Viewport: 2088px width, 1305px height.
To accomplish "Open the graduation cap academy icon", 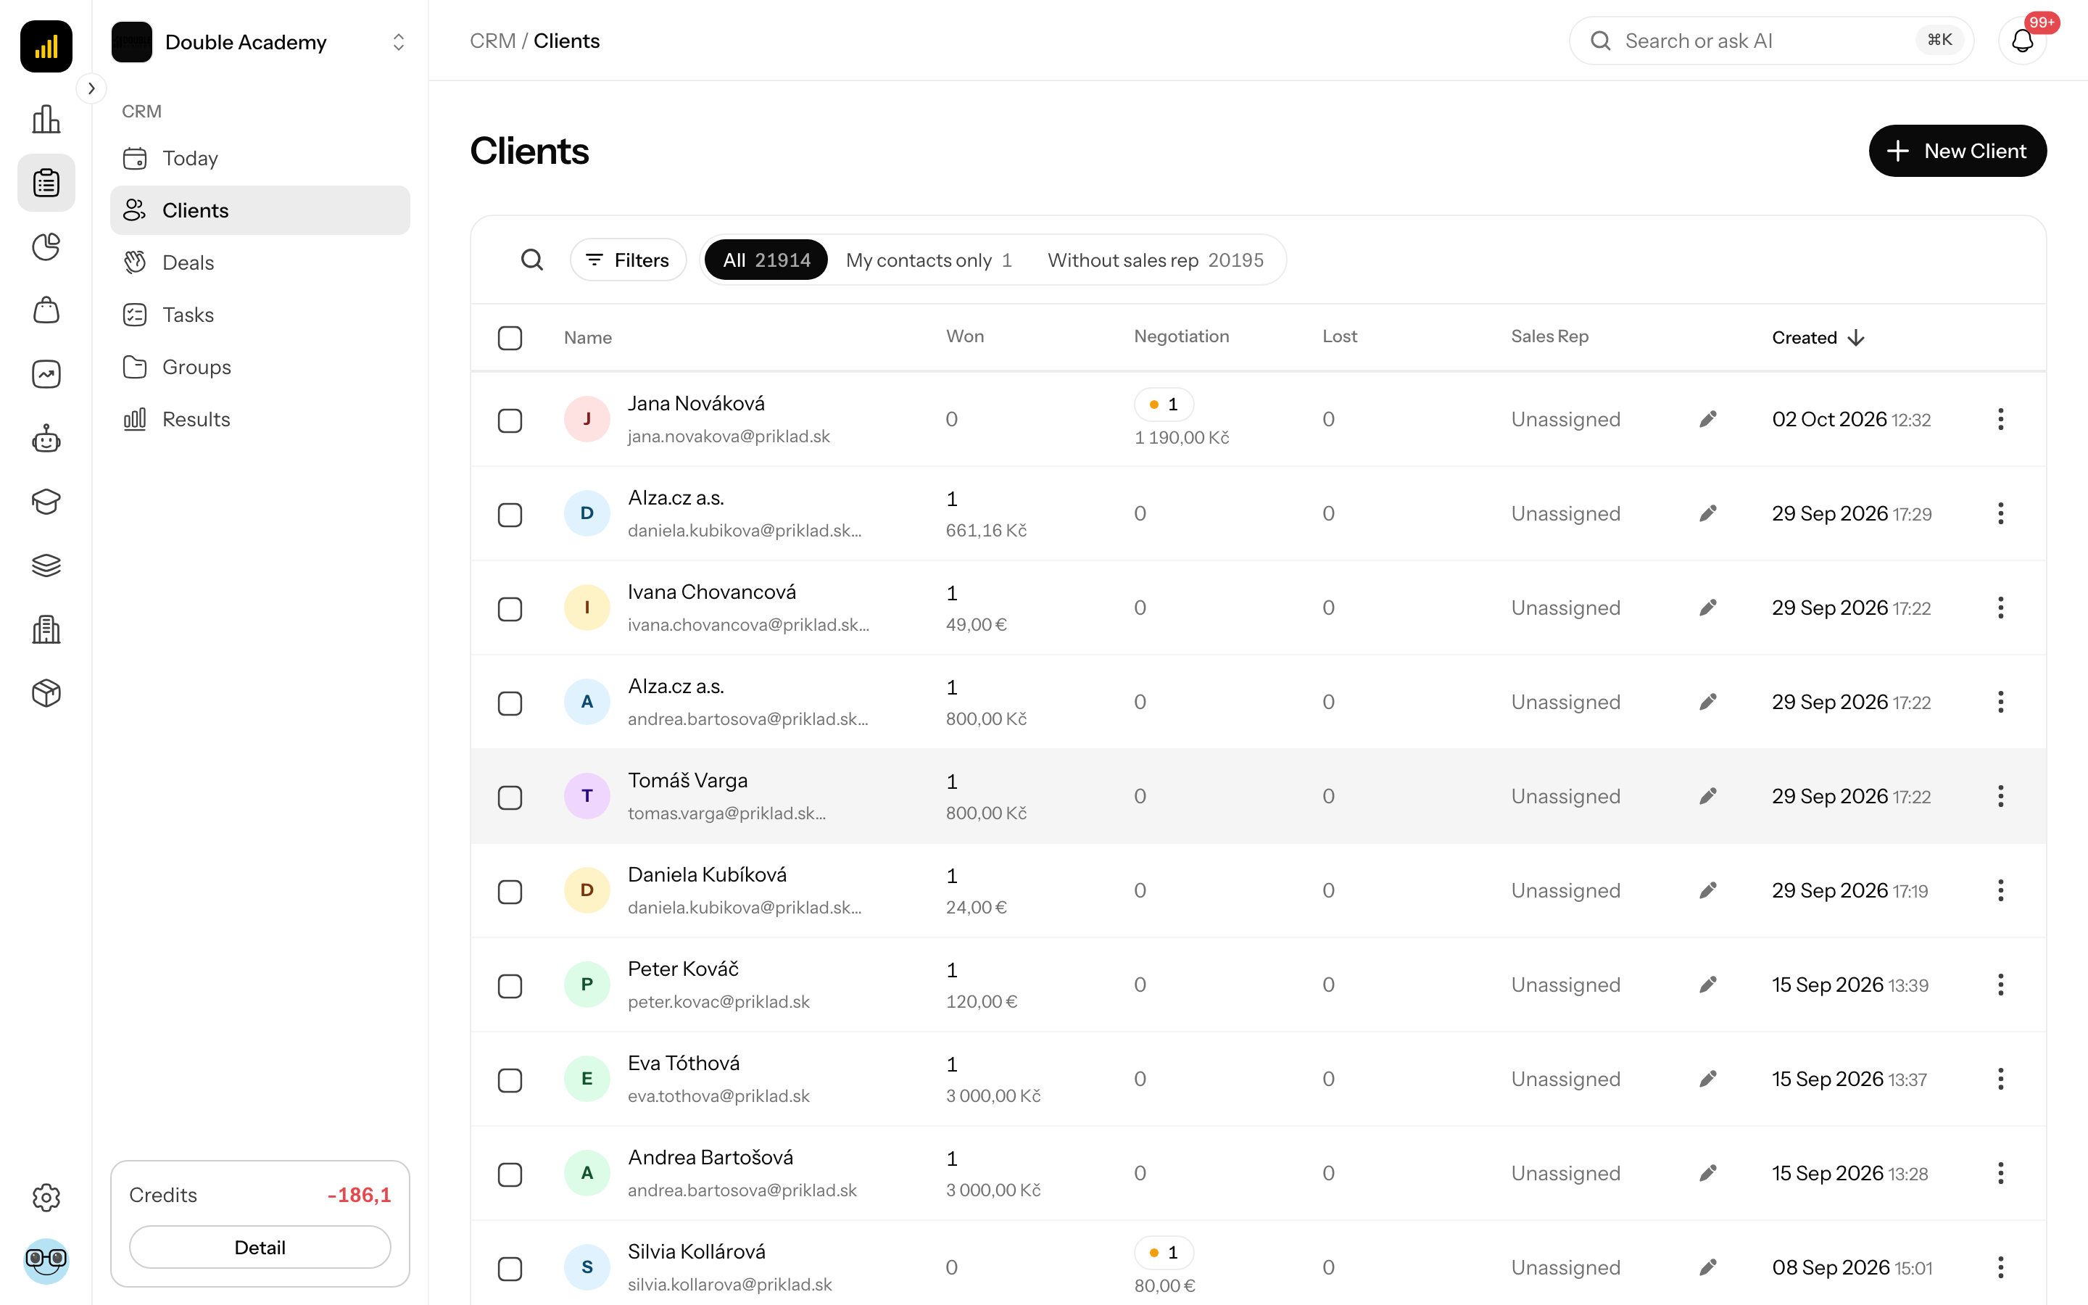I will pos(46,502).
